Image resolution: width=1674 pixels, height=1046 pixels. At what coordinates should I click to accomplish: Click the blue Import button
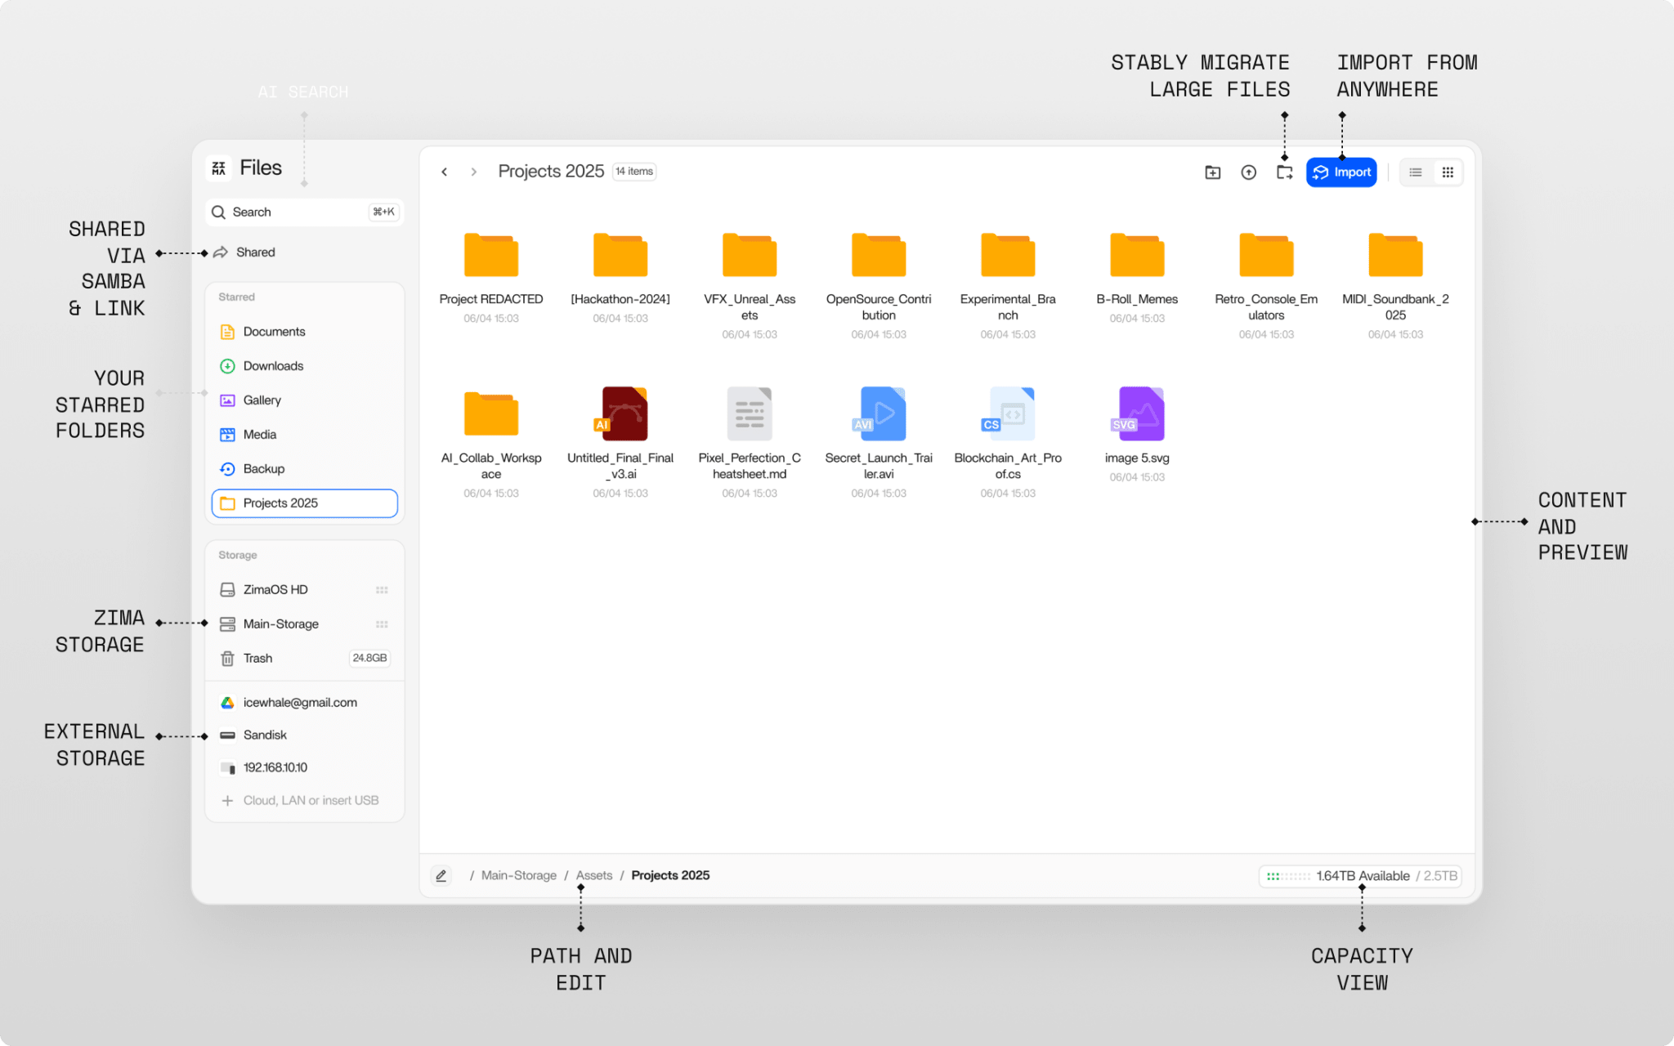pyautogui.click(x=1341, y=172)
